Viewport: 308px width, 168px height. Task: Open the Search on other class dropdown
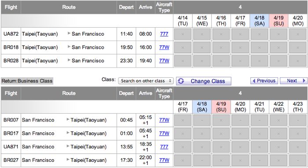pyautogui.click(x=146, y=81)
